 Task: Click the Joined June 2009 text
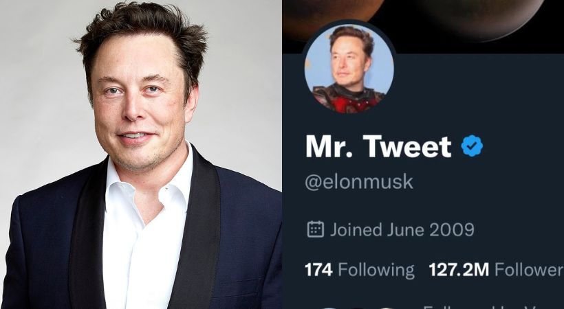(402, 230)
